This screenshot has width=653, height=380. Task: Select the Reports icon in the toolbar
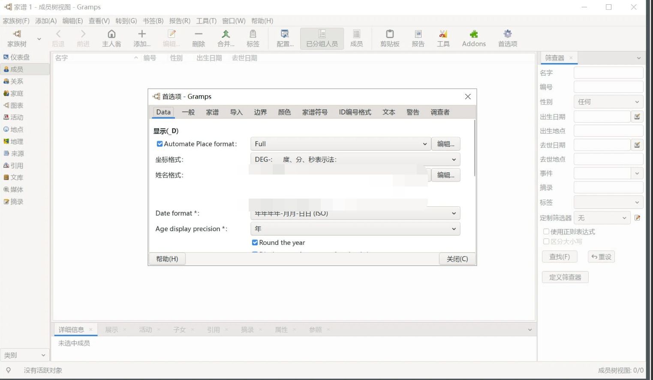click(417, 38)
